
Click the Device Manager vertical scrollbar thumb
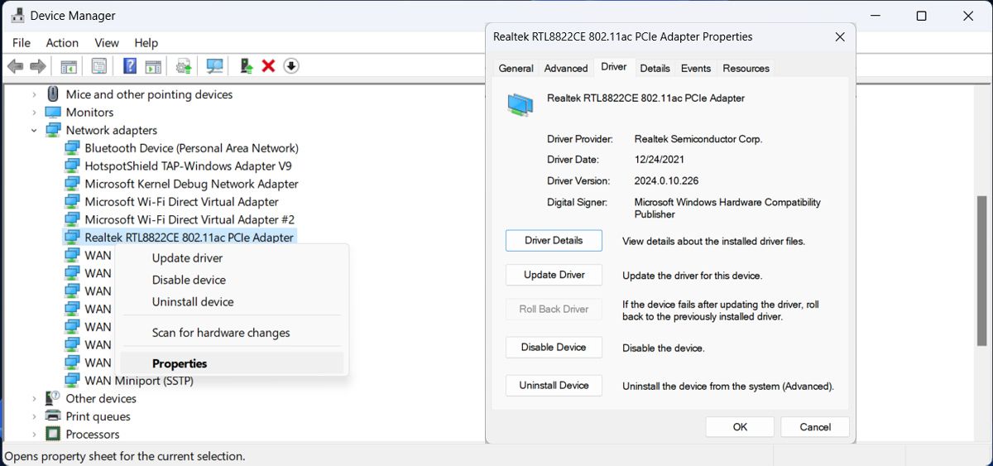(x=981, y=270)
